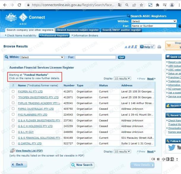Click the question mark table header icon
This screenshot has height=174, width=181.
(13, 85)
